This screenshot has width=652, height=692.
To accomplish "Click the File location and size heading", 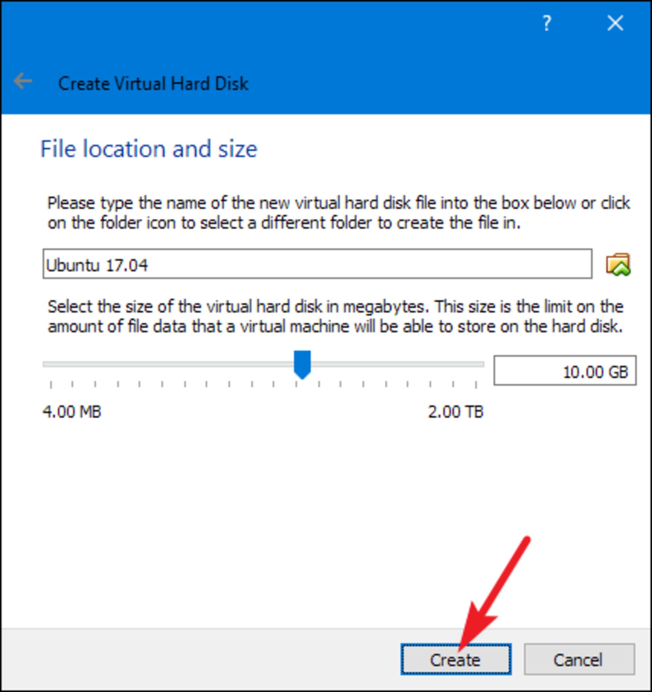I will (149, 149).
